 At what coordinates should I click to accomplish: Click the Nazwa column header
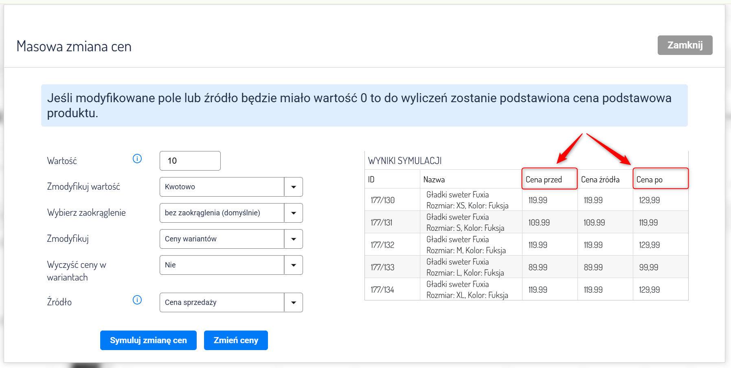(434, 180)
